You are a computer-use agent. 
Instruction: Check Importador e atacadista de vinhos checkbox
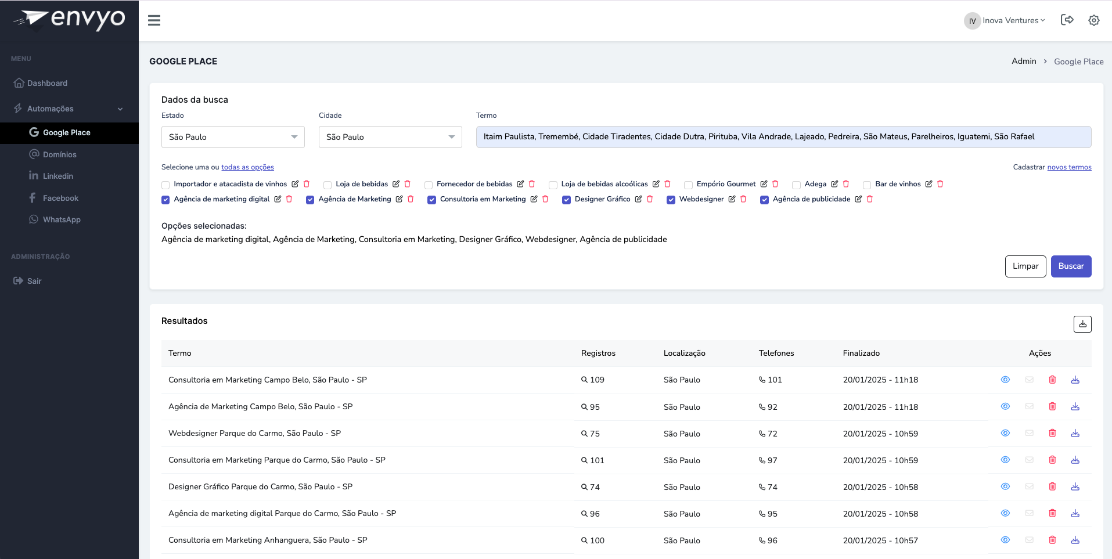(x=165, y=185)
